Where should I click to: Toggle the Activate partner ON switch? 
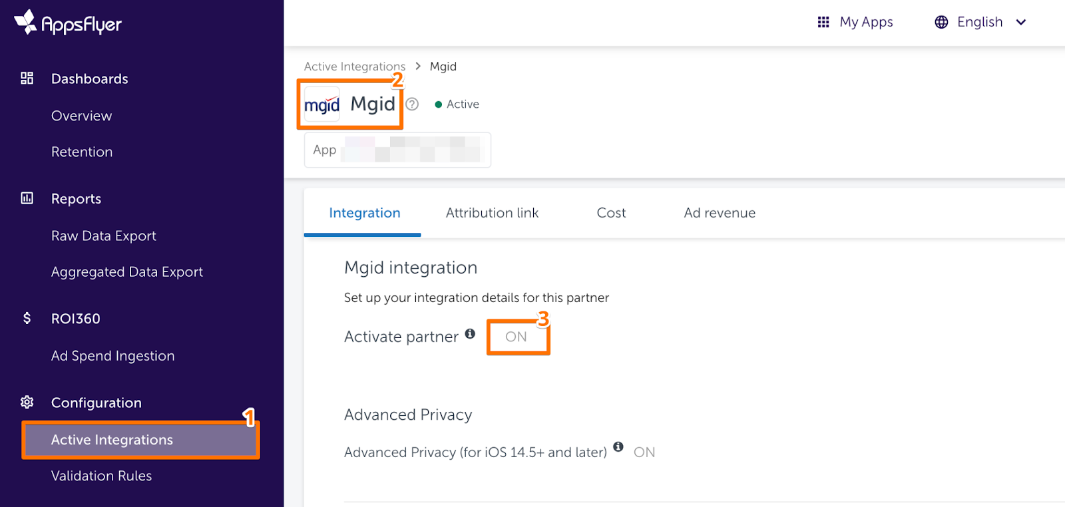click(516, 337)
